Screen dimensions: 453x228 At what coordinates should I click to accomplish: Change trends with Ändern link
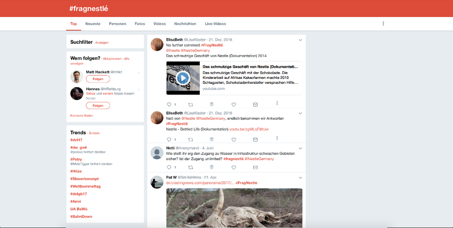pyautogui.click(x=94, y=133)
